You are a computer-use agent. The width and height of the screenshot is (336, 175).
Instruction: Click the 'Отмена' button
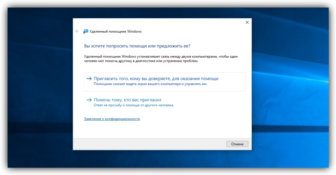click(237, 144)
